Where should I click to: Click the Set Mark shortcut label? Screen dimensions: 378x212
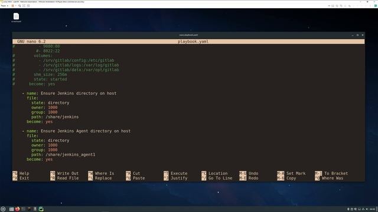296,173
